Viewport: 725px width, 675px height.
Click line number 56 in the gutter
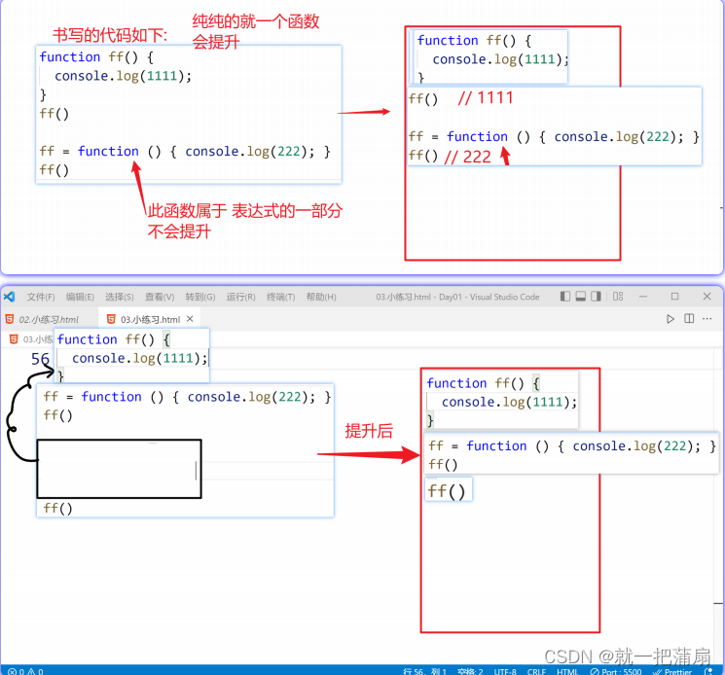point(40,359)
